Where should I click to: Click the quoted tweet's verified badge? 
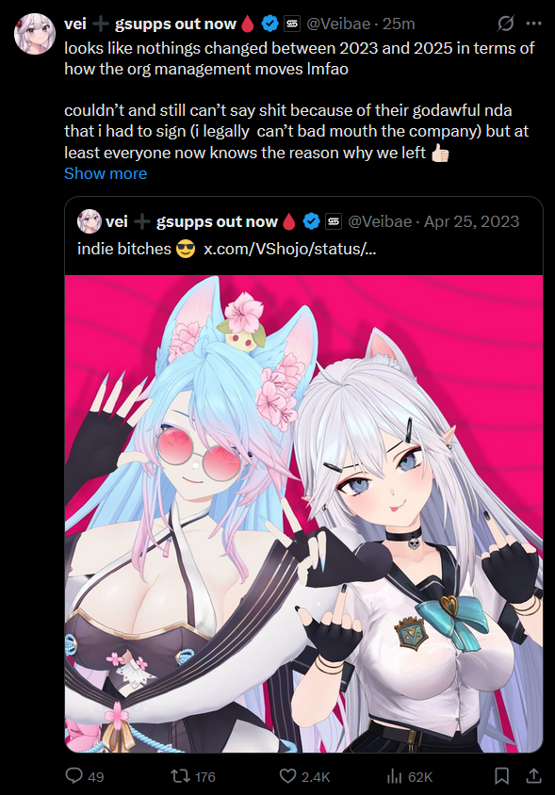[312, 221]
